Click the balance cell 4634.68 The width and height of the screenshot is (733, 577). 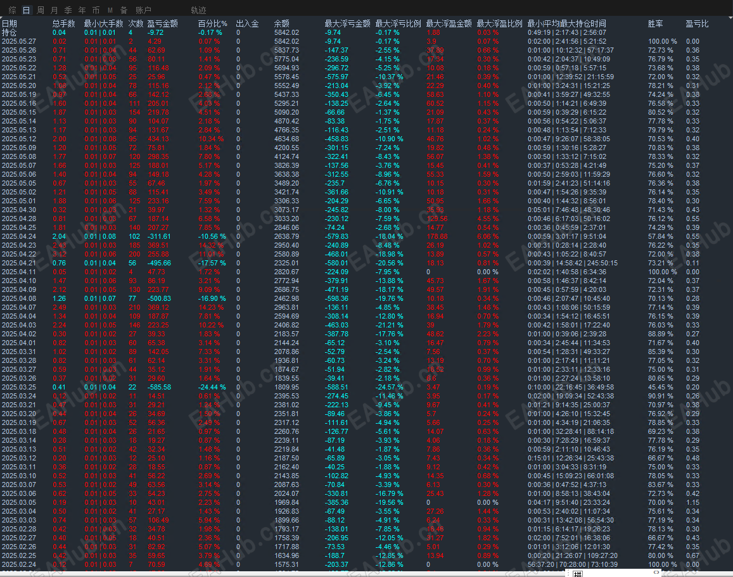286,139
